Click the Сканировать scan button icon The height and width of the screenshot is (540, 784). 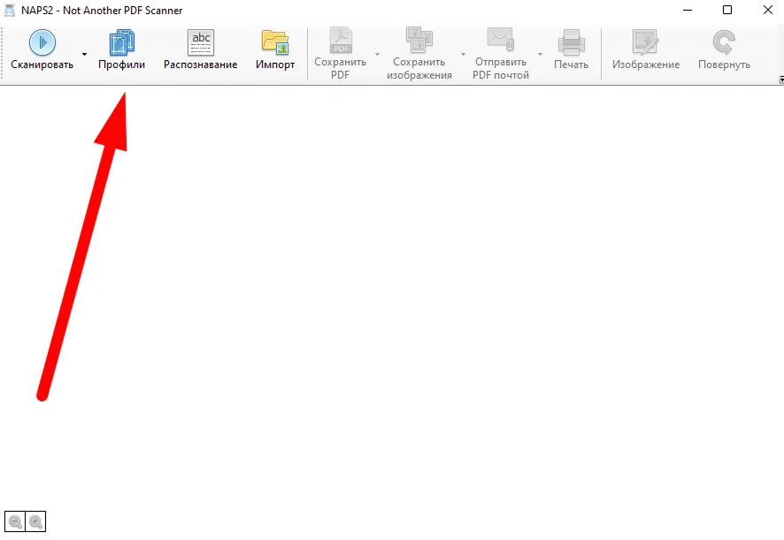[42, 42]
